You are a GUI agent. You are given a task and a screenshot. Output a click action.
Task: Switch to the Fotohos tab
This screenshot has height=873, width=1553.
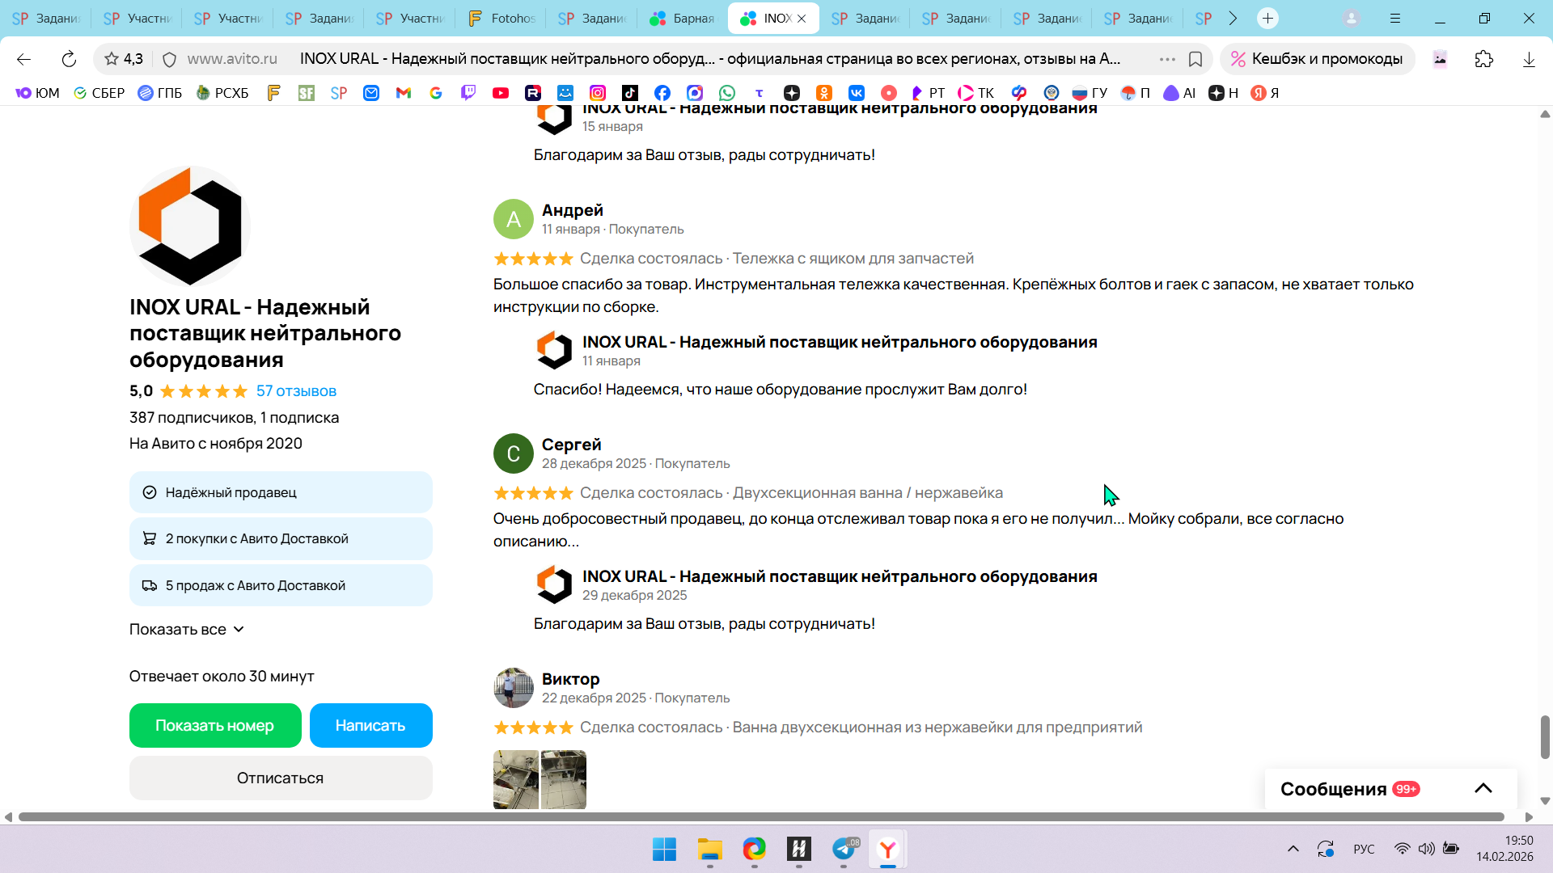click(x=502, y=18)
